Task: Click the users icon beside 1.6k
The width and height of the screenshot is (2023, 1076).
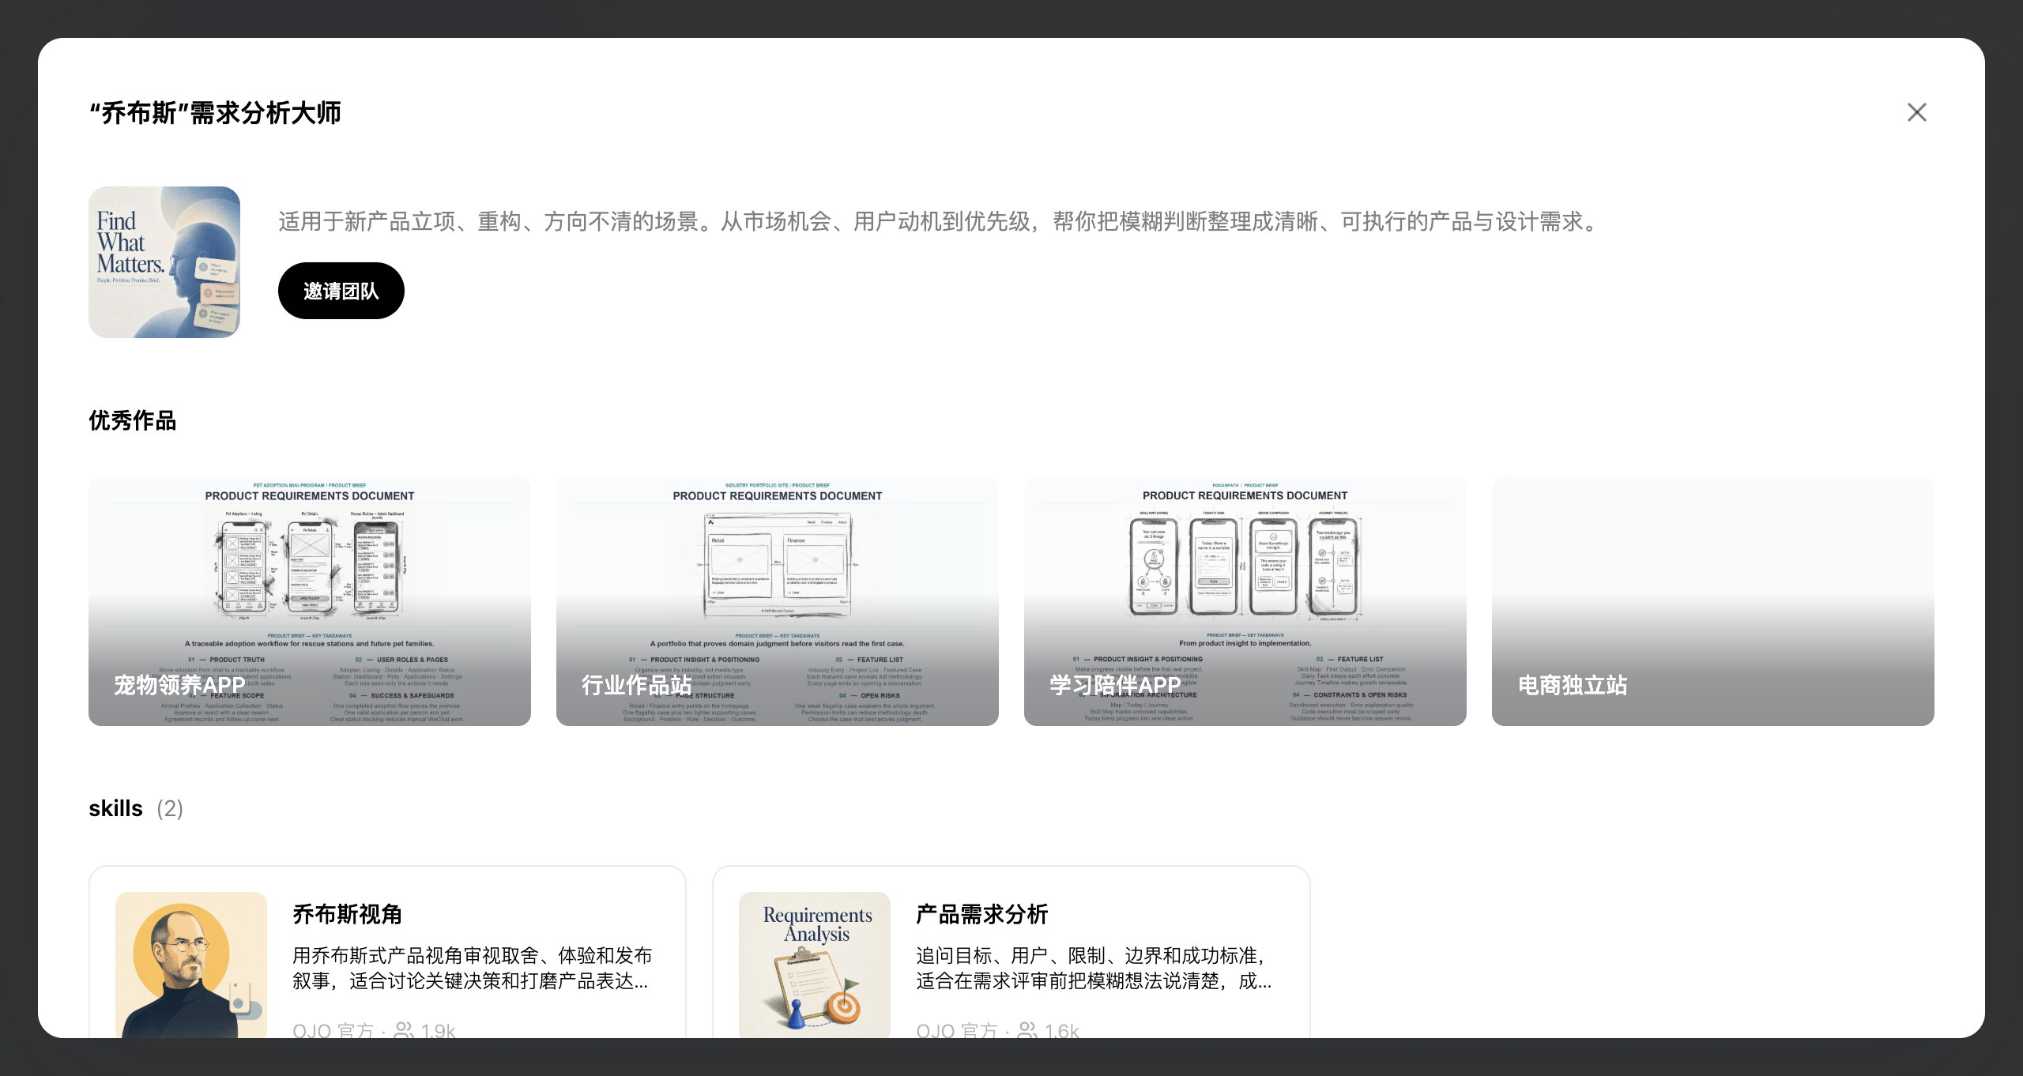Action: (x=1027, y=1030)
